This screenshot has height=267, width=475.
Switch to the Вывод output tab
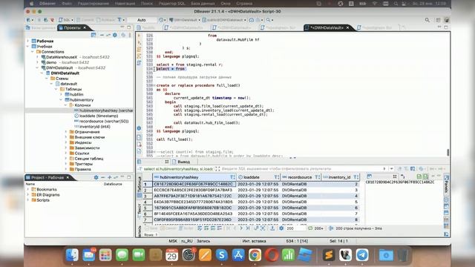[x=181, y=162]
